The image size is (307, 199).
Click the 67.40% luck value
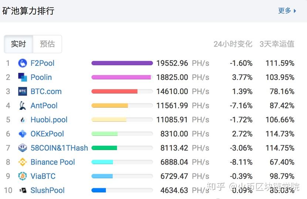[x=282, y=162]
